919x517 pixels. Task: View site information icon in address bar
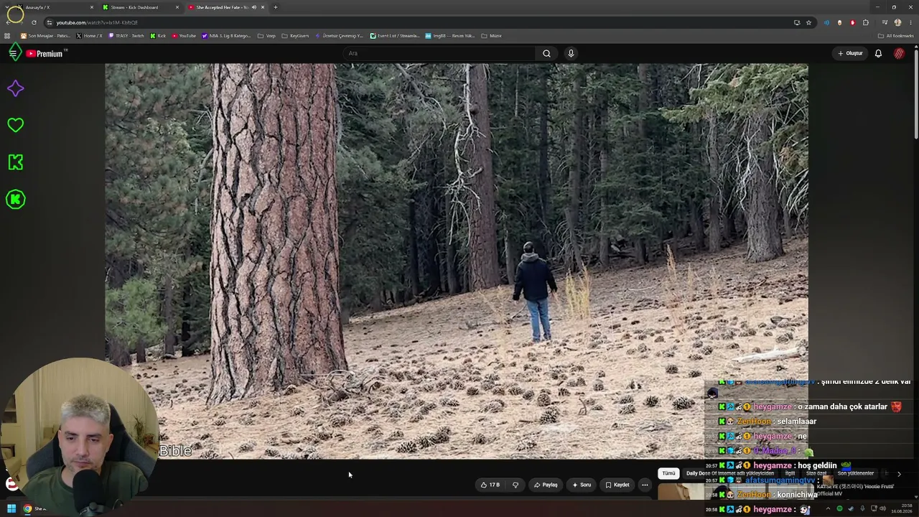pyautogui.click(x=49, y=22)
